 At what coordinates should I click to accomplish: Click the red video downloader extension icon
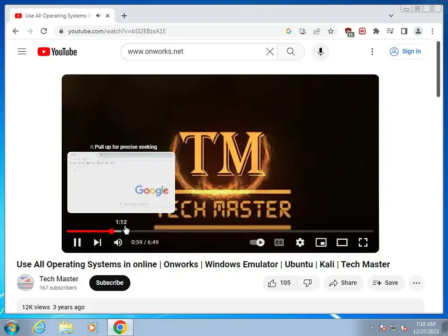362,31
